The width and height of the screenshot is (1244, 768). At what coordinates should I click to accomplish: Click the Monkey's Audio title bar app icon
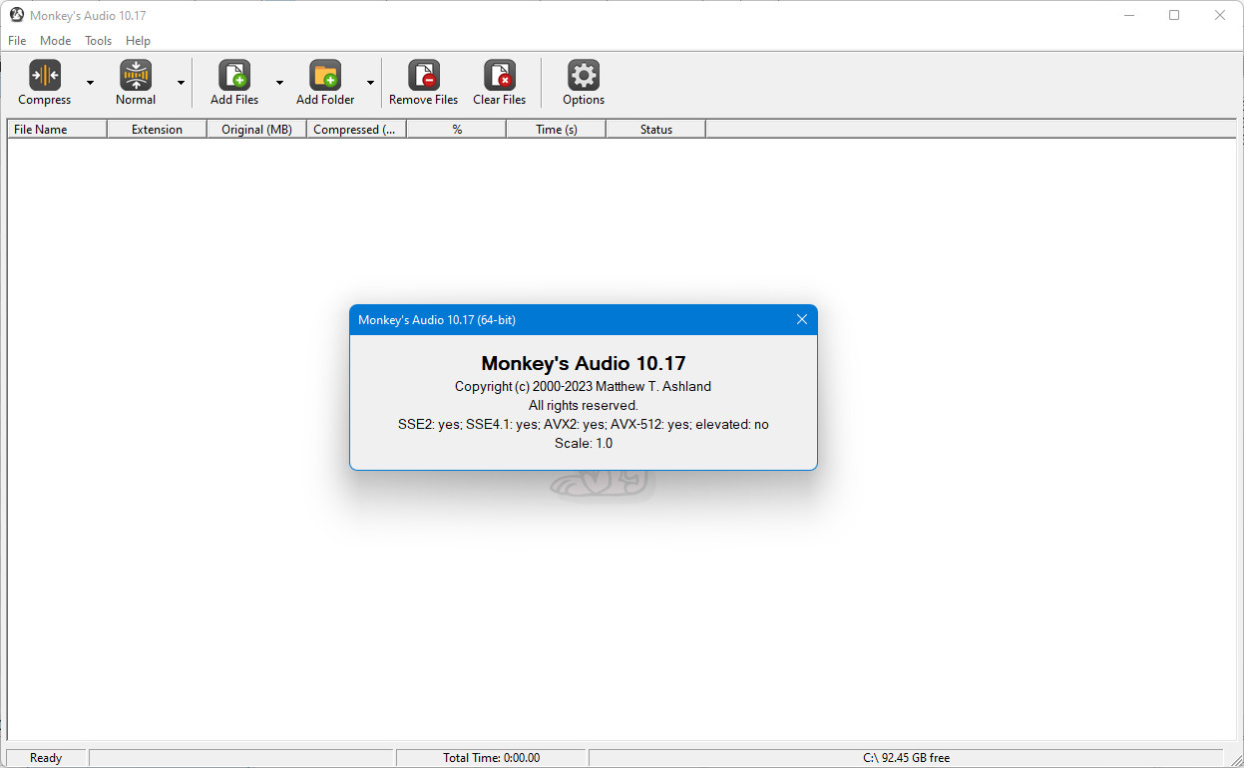(16, 15)
